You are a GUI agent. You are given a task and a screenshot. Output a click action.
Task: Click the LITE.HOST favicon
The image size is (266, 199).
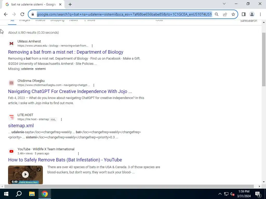pyautogui.click(x=11, y=117)
